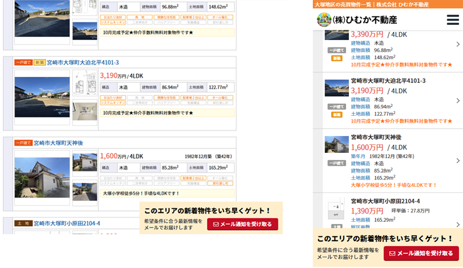
Task: Click 駐車場2台以上 tag in 1,600万円 listing
Action: pos(193,178)
